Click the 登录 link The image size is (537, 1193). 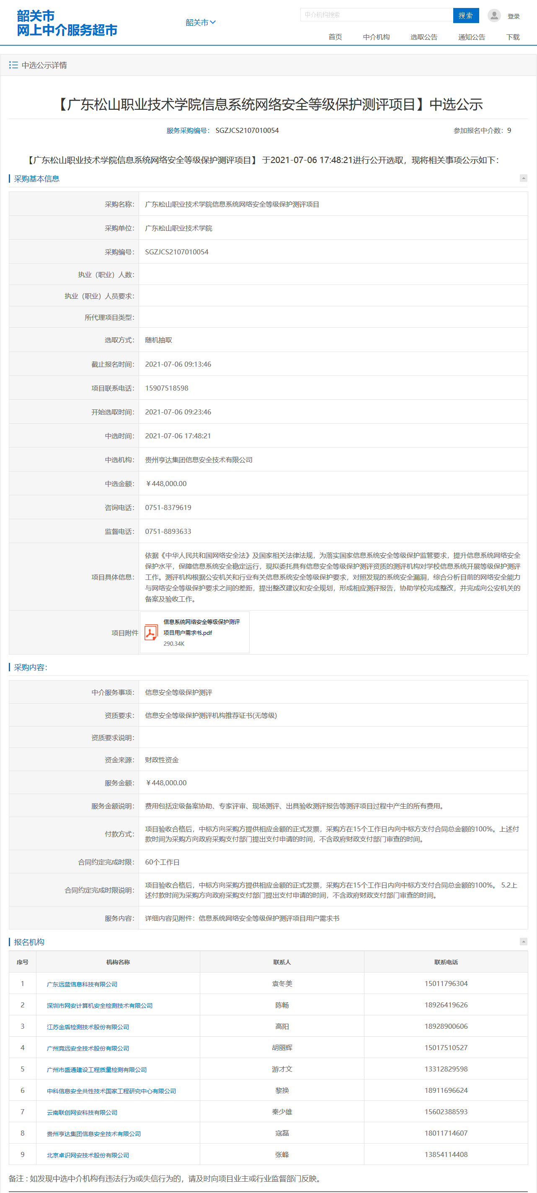click(x=514, y=16)
